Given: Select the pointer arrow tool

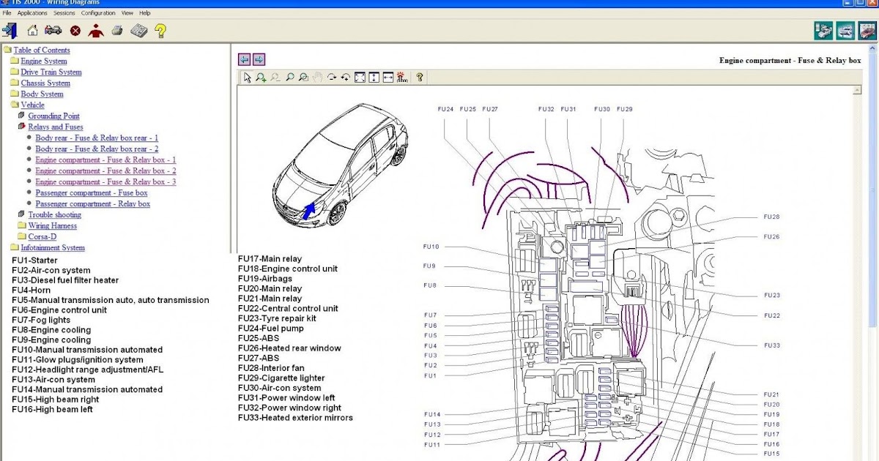Looking at the screenshot, I should (x=247, y=77).
